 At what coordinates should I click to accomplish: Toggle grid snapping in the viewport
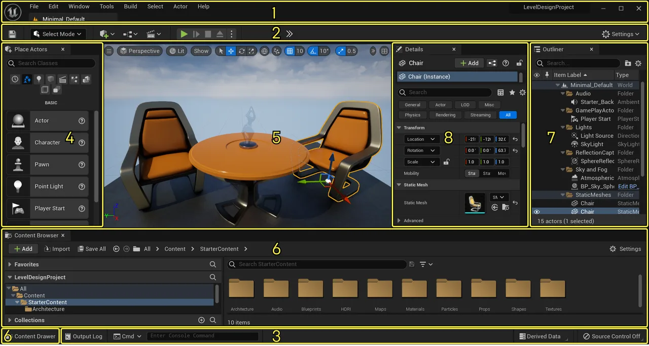click(x=290, y=51)
